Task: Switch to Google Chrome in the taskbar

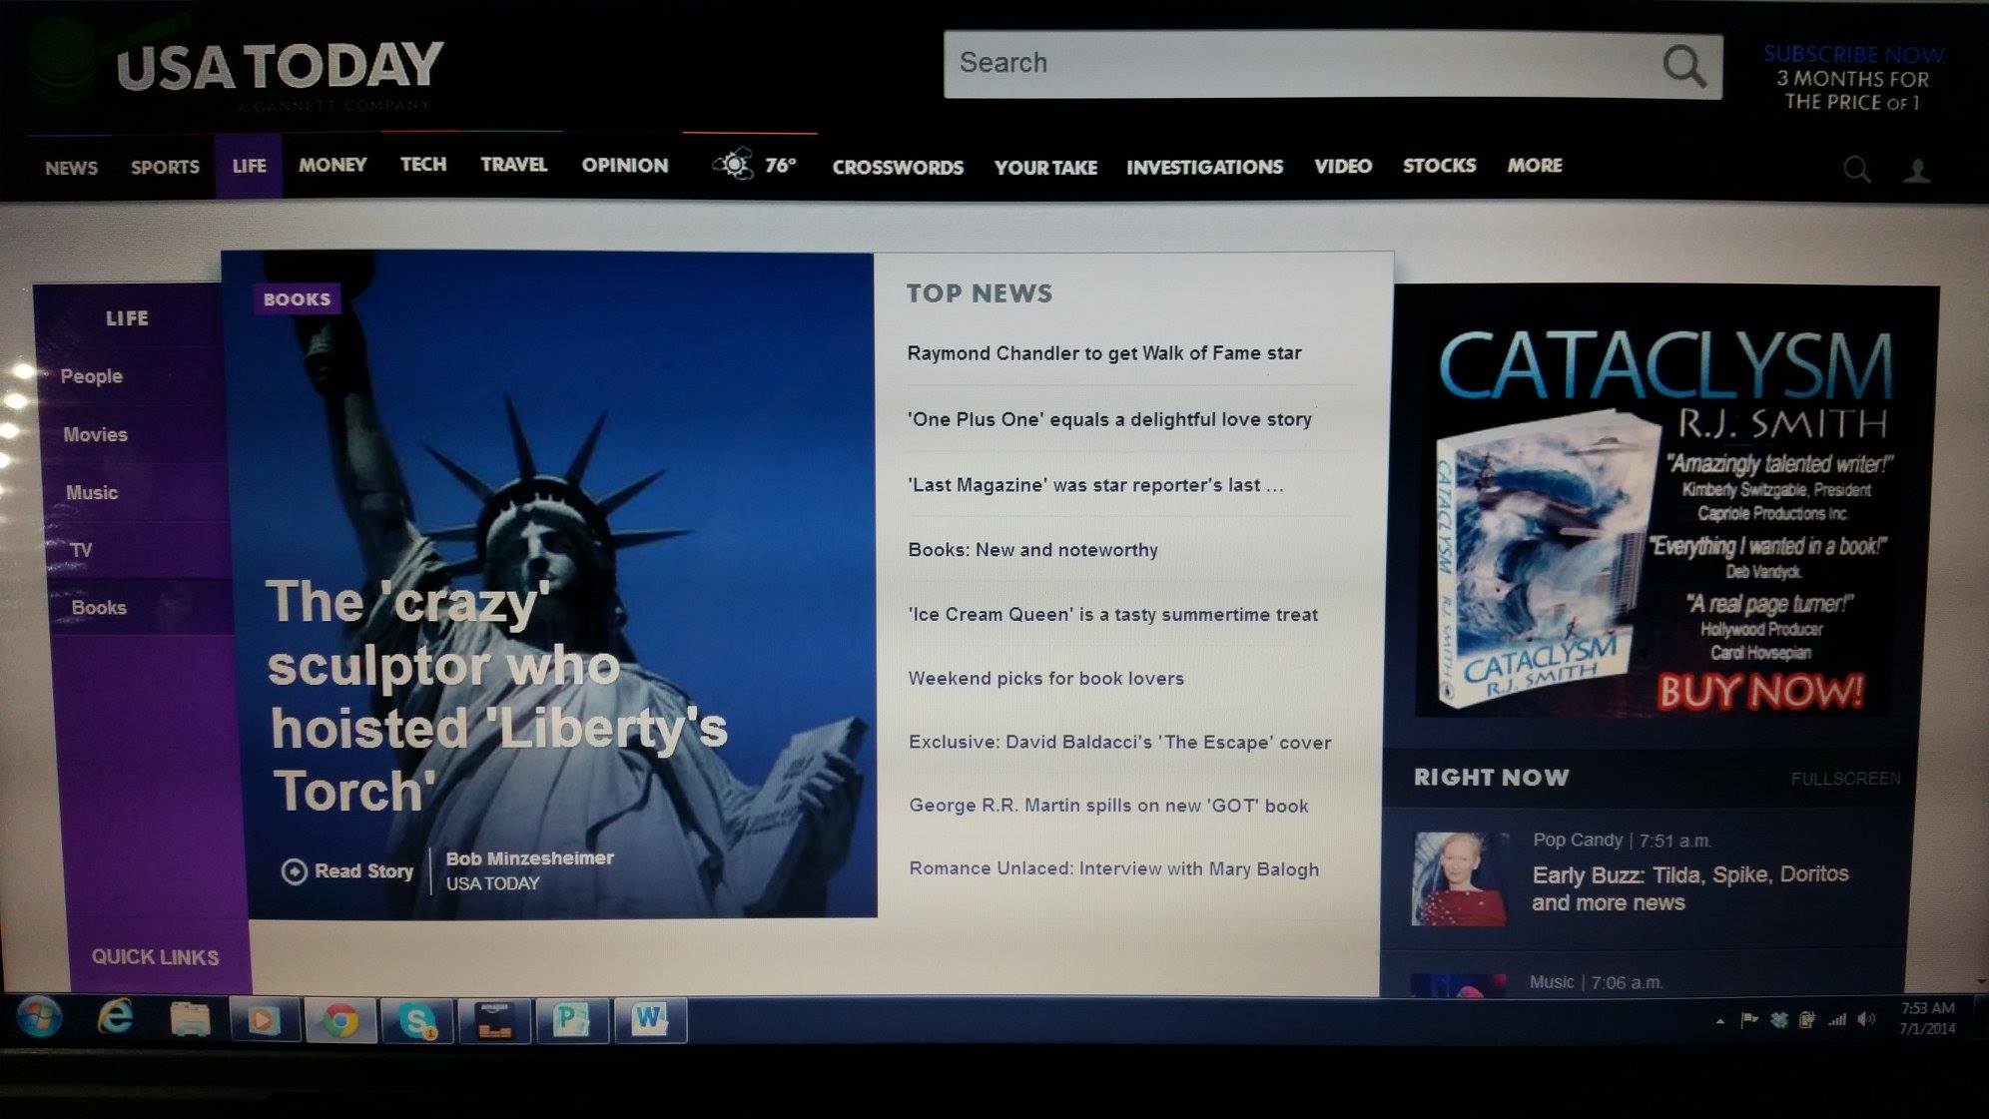Action: click(340, 1021)
